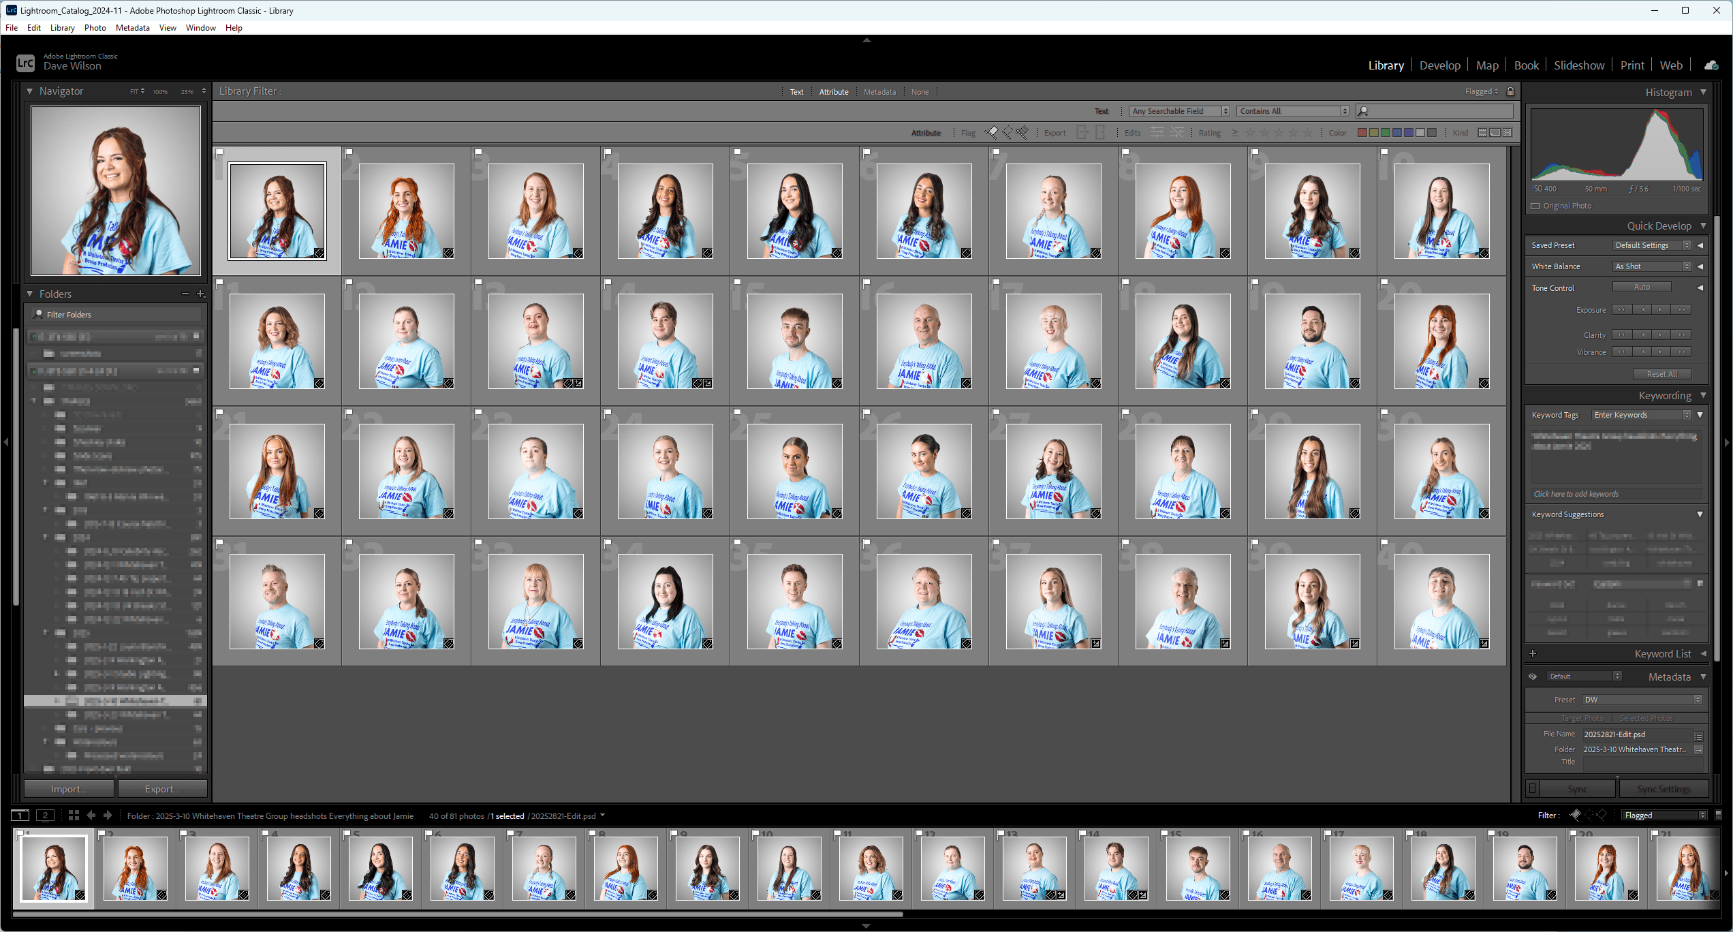Click the edited photos filter icon
Screen dimensions: 1733x932
pos(1157,132)
